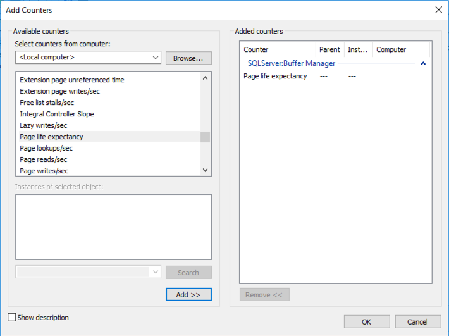Click the Cancel button
This screenshot has width=449, height=336.
pyautogui.click(x=418, y=322)
